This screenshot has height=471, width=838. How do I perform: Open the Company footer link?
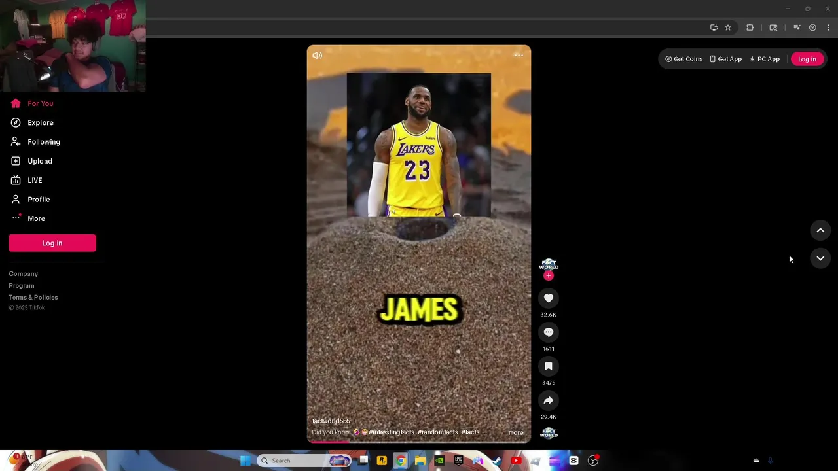point(24,274)
